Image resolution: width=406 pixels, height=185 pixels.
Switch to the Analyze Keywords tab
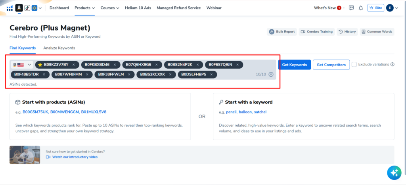click(59, 48)
